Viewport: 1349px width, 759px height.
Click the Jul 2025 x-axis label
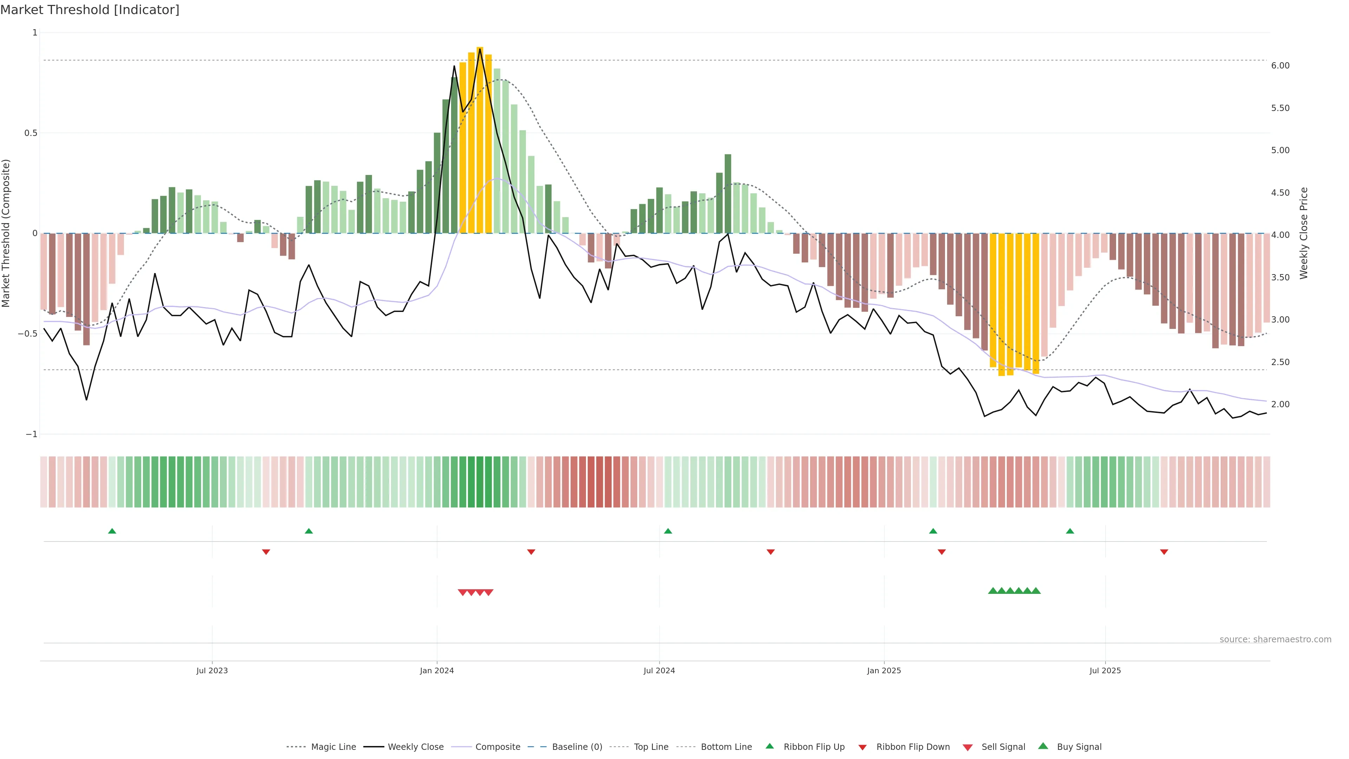(1105, 670)
